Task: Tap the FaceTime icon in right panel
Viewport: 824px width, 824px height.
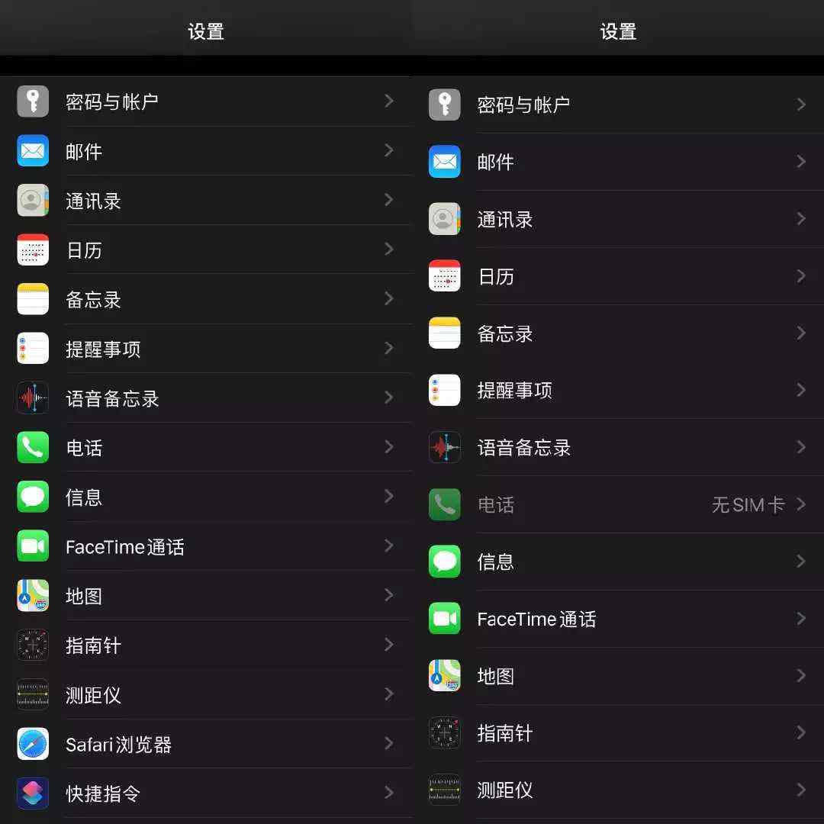Action: 445,619
